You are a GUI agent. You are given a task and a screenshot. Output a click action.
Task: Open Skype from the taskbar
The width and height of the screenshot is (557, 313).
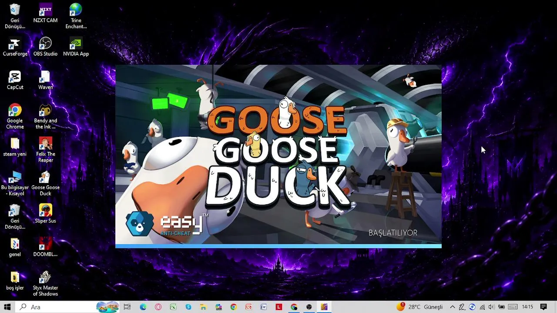(188, 307)
